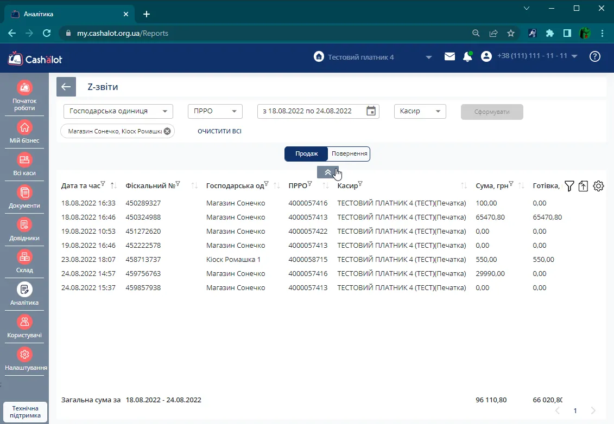614x424 pixels.
Task: Open the Касир dropdown
Action: click(x=420, y=111)
